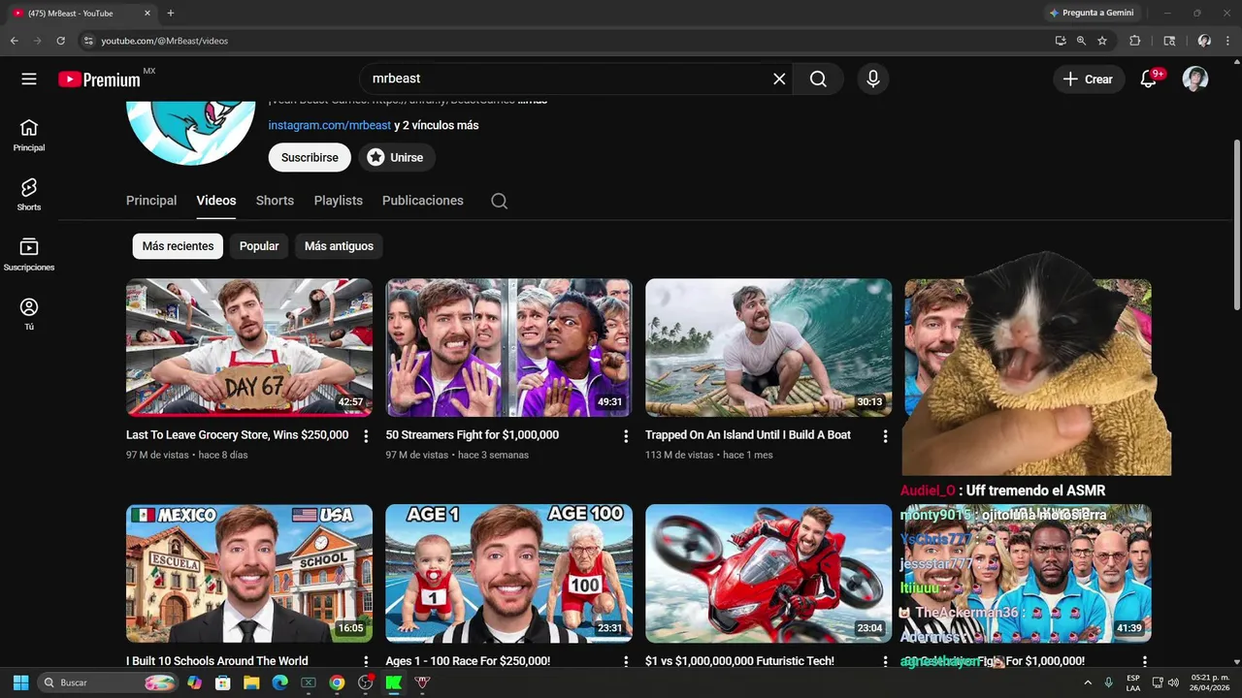Screen dimensions: 1242x698
Task: Click the Unirse membership button
Action: point(396,157)
